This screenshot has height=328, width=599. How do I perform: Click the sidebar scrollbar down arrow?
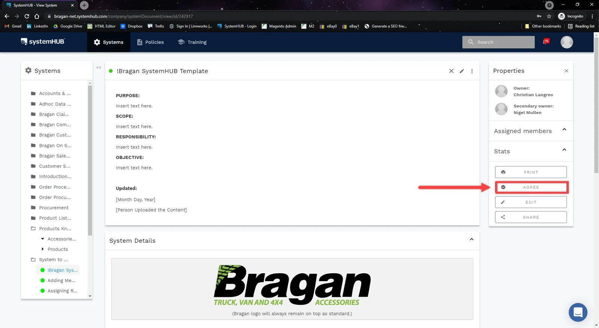click(x=90, y=296)
